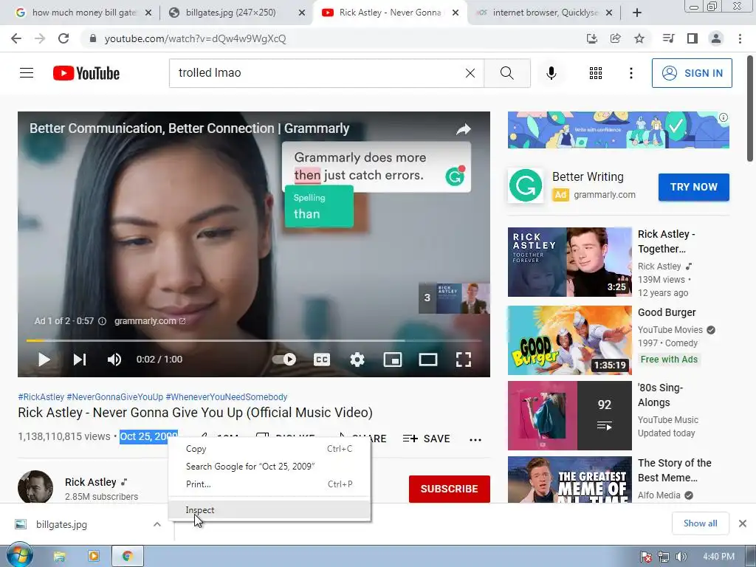Open Rick Astley channel avatar
This screenshot has height=567, width=756.
(x=35, y=487)
